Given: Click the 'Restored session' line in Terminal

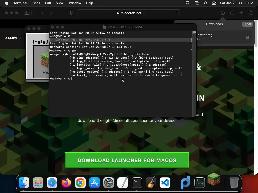Looking at the screenshot, I should tap(91, 47).
